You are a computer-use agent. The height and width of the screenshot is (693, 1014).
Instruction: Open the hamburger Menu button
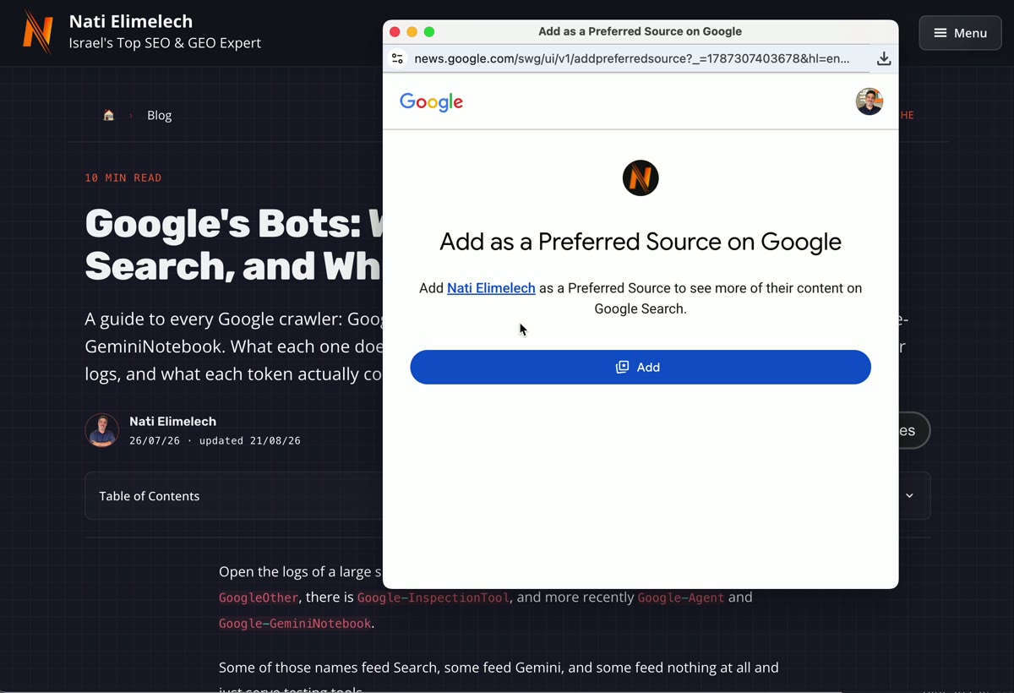point(960,33)
